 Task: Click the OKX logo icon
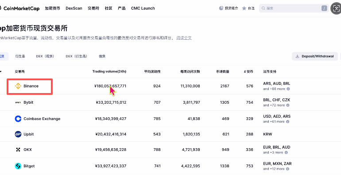18,150
